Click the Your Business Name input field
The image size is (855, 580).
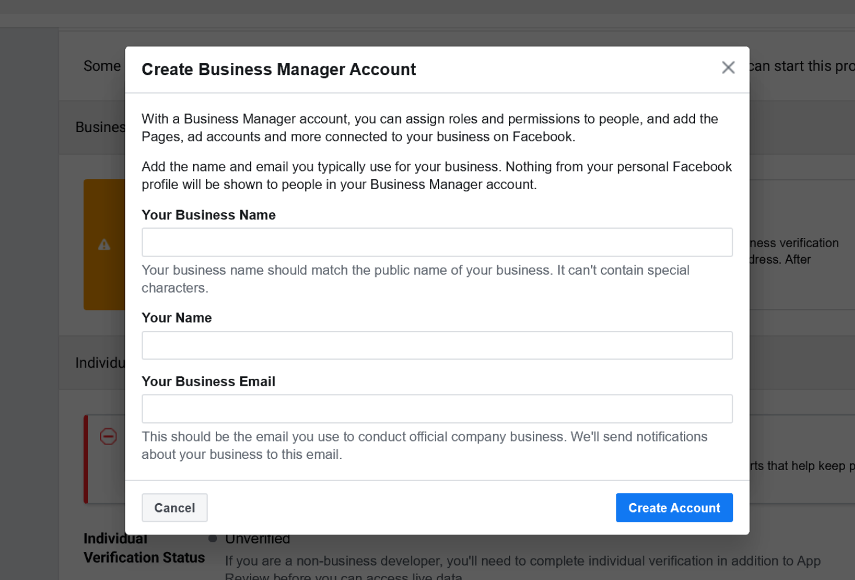(x=437, y=242)
